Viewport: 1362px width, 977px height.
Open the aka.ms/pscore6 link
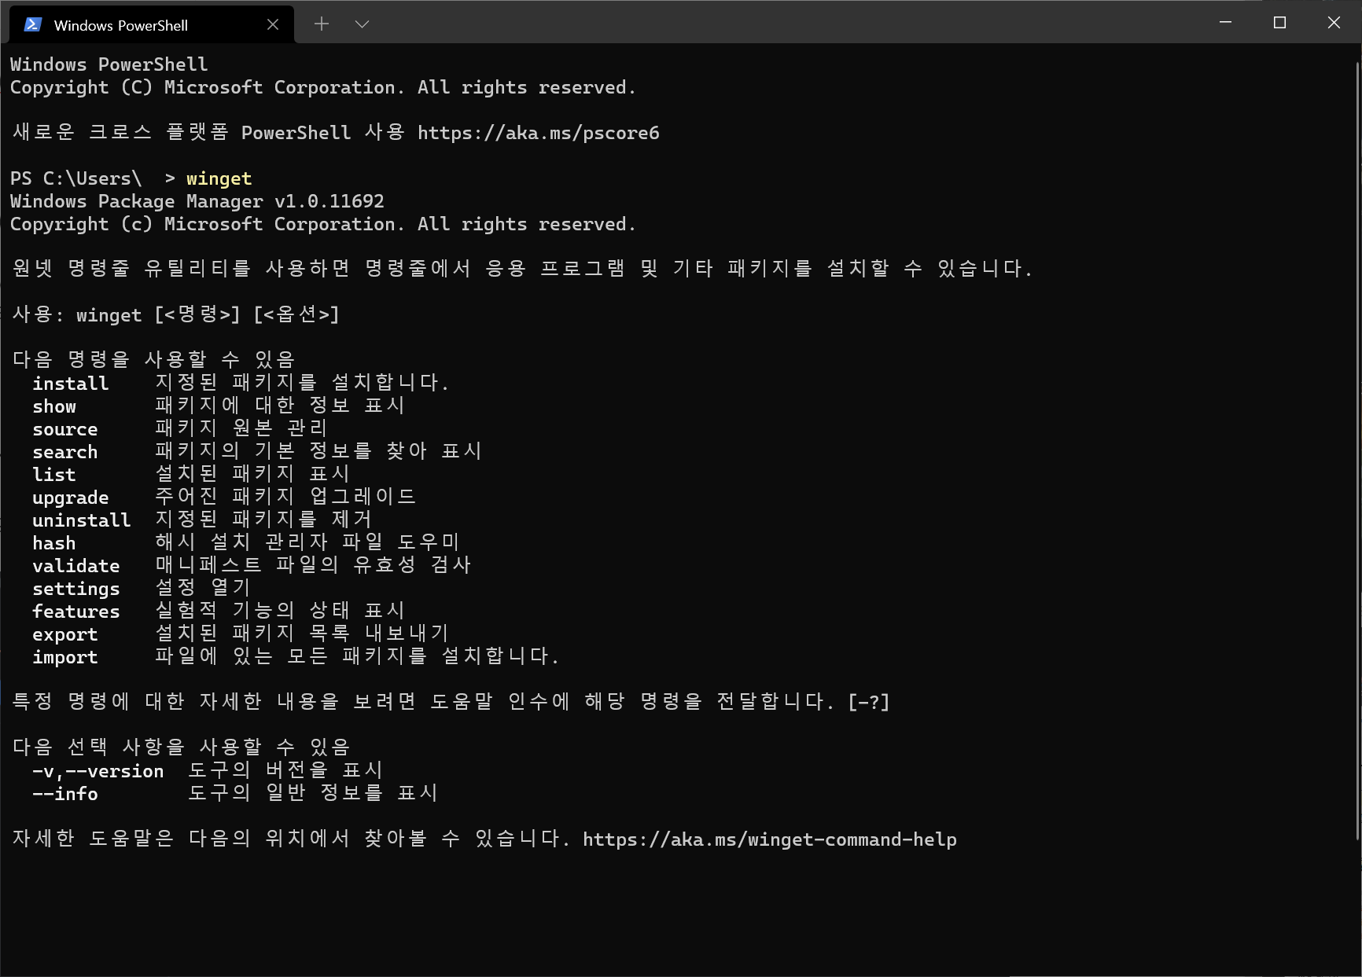(x=539, y=133)
